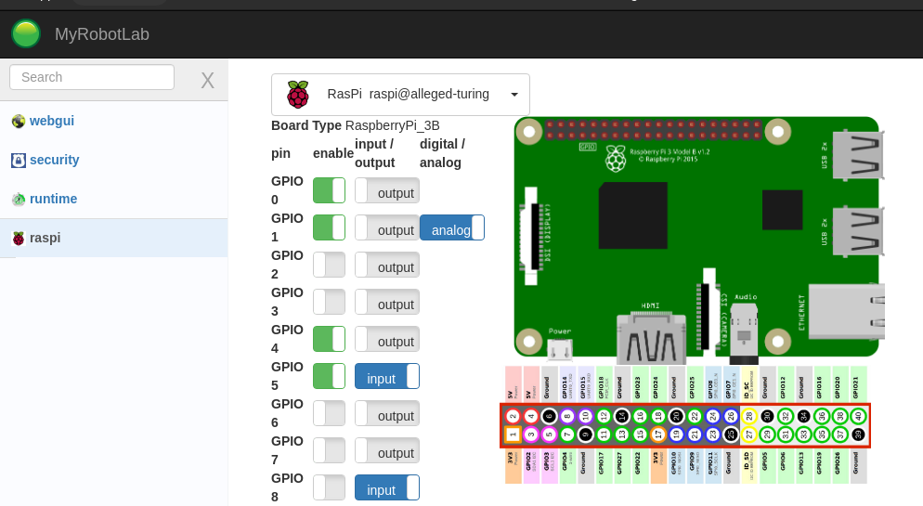The image size is (923, 506).
Task: Click pin 2 circle on the header diagram
Action: click(x=513, y=417)
